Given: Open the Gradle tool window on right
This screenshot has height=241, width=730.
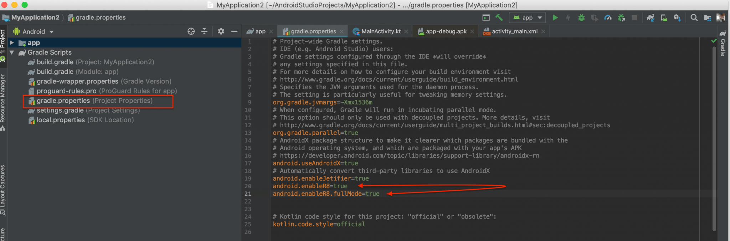Looking at the screenshot, I should tap(723, 43).
